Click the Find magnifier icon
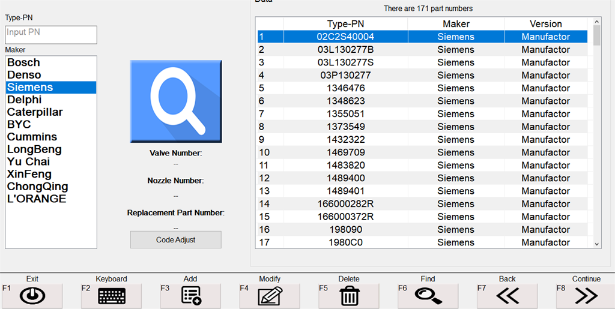 coord(428,296)
